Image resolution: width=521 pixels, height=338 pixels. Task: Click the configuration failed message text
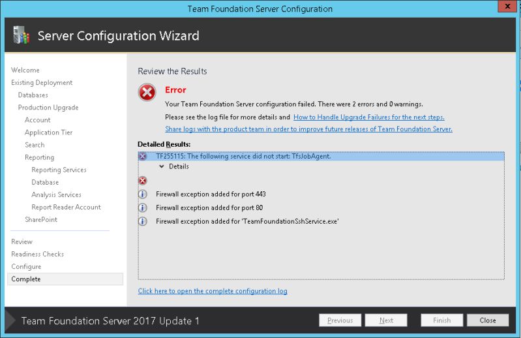point(293,104)
